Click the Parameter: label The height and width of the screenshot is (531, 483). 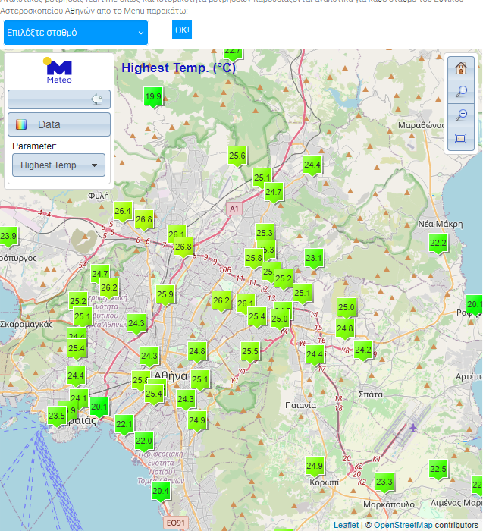pyautogui.click(x=35, y=146)
